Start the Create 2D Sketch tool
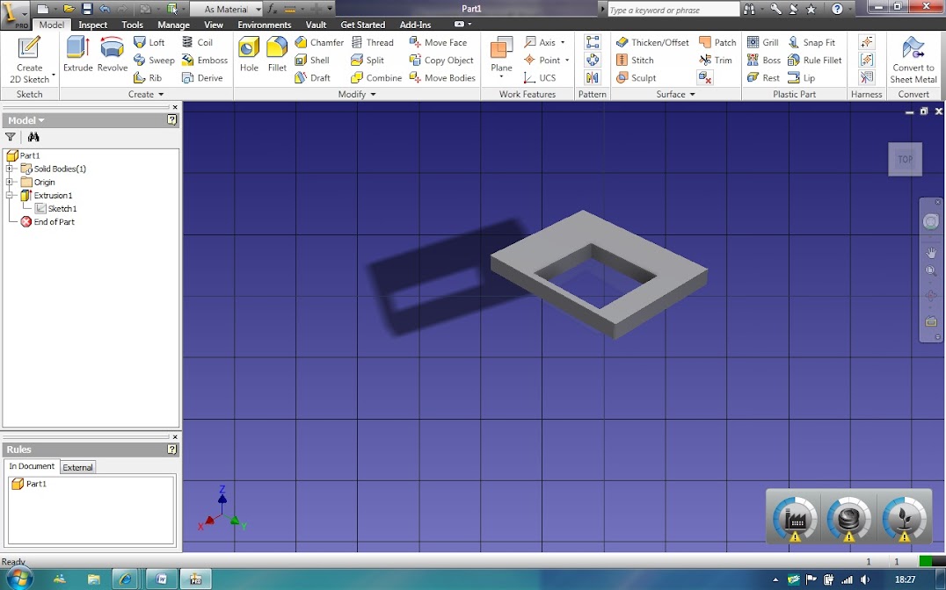946x590 pixels. click(x=29, y=61)
